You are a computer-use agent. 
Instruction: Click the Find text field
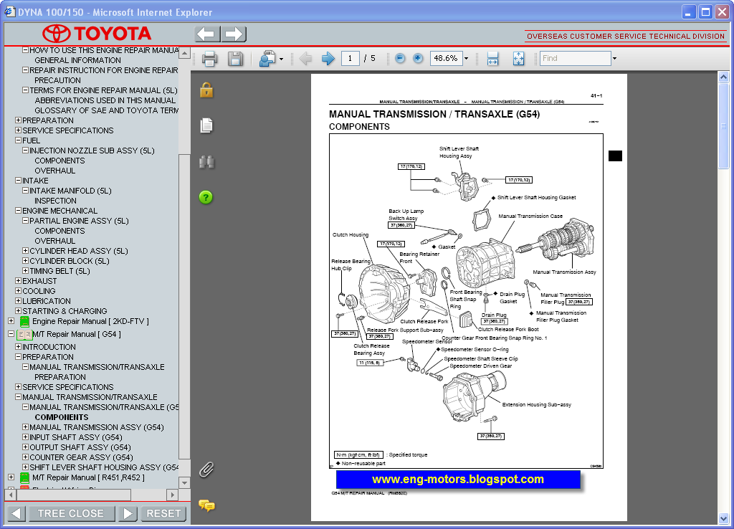click(x=576, y=59)
